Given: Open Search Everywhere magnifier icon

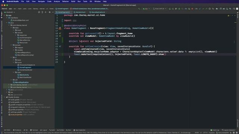Looking at the screenshot, I should [x=234, y=9].
